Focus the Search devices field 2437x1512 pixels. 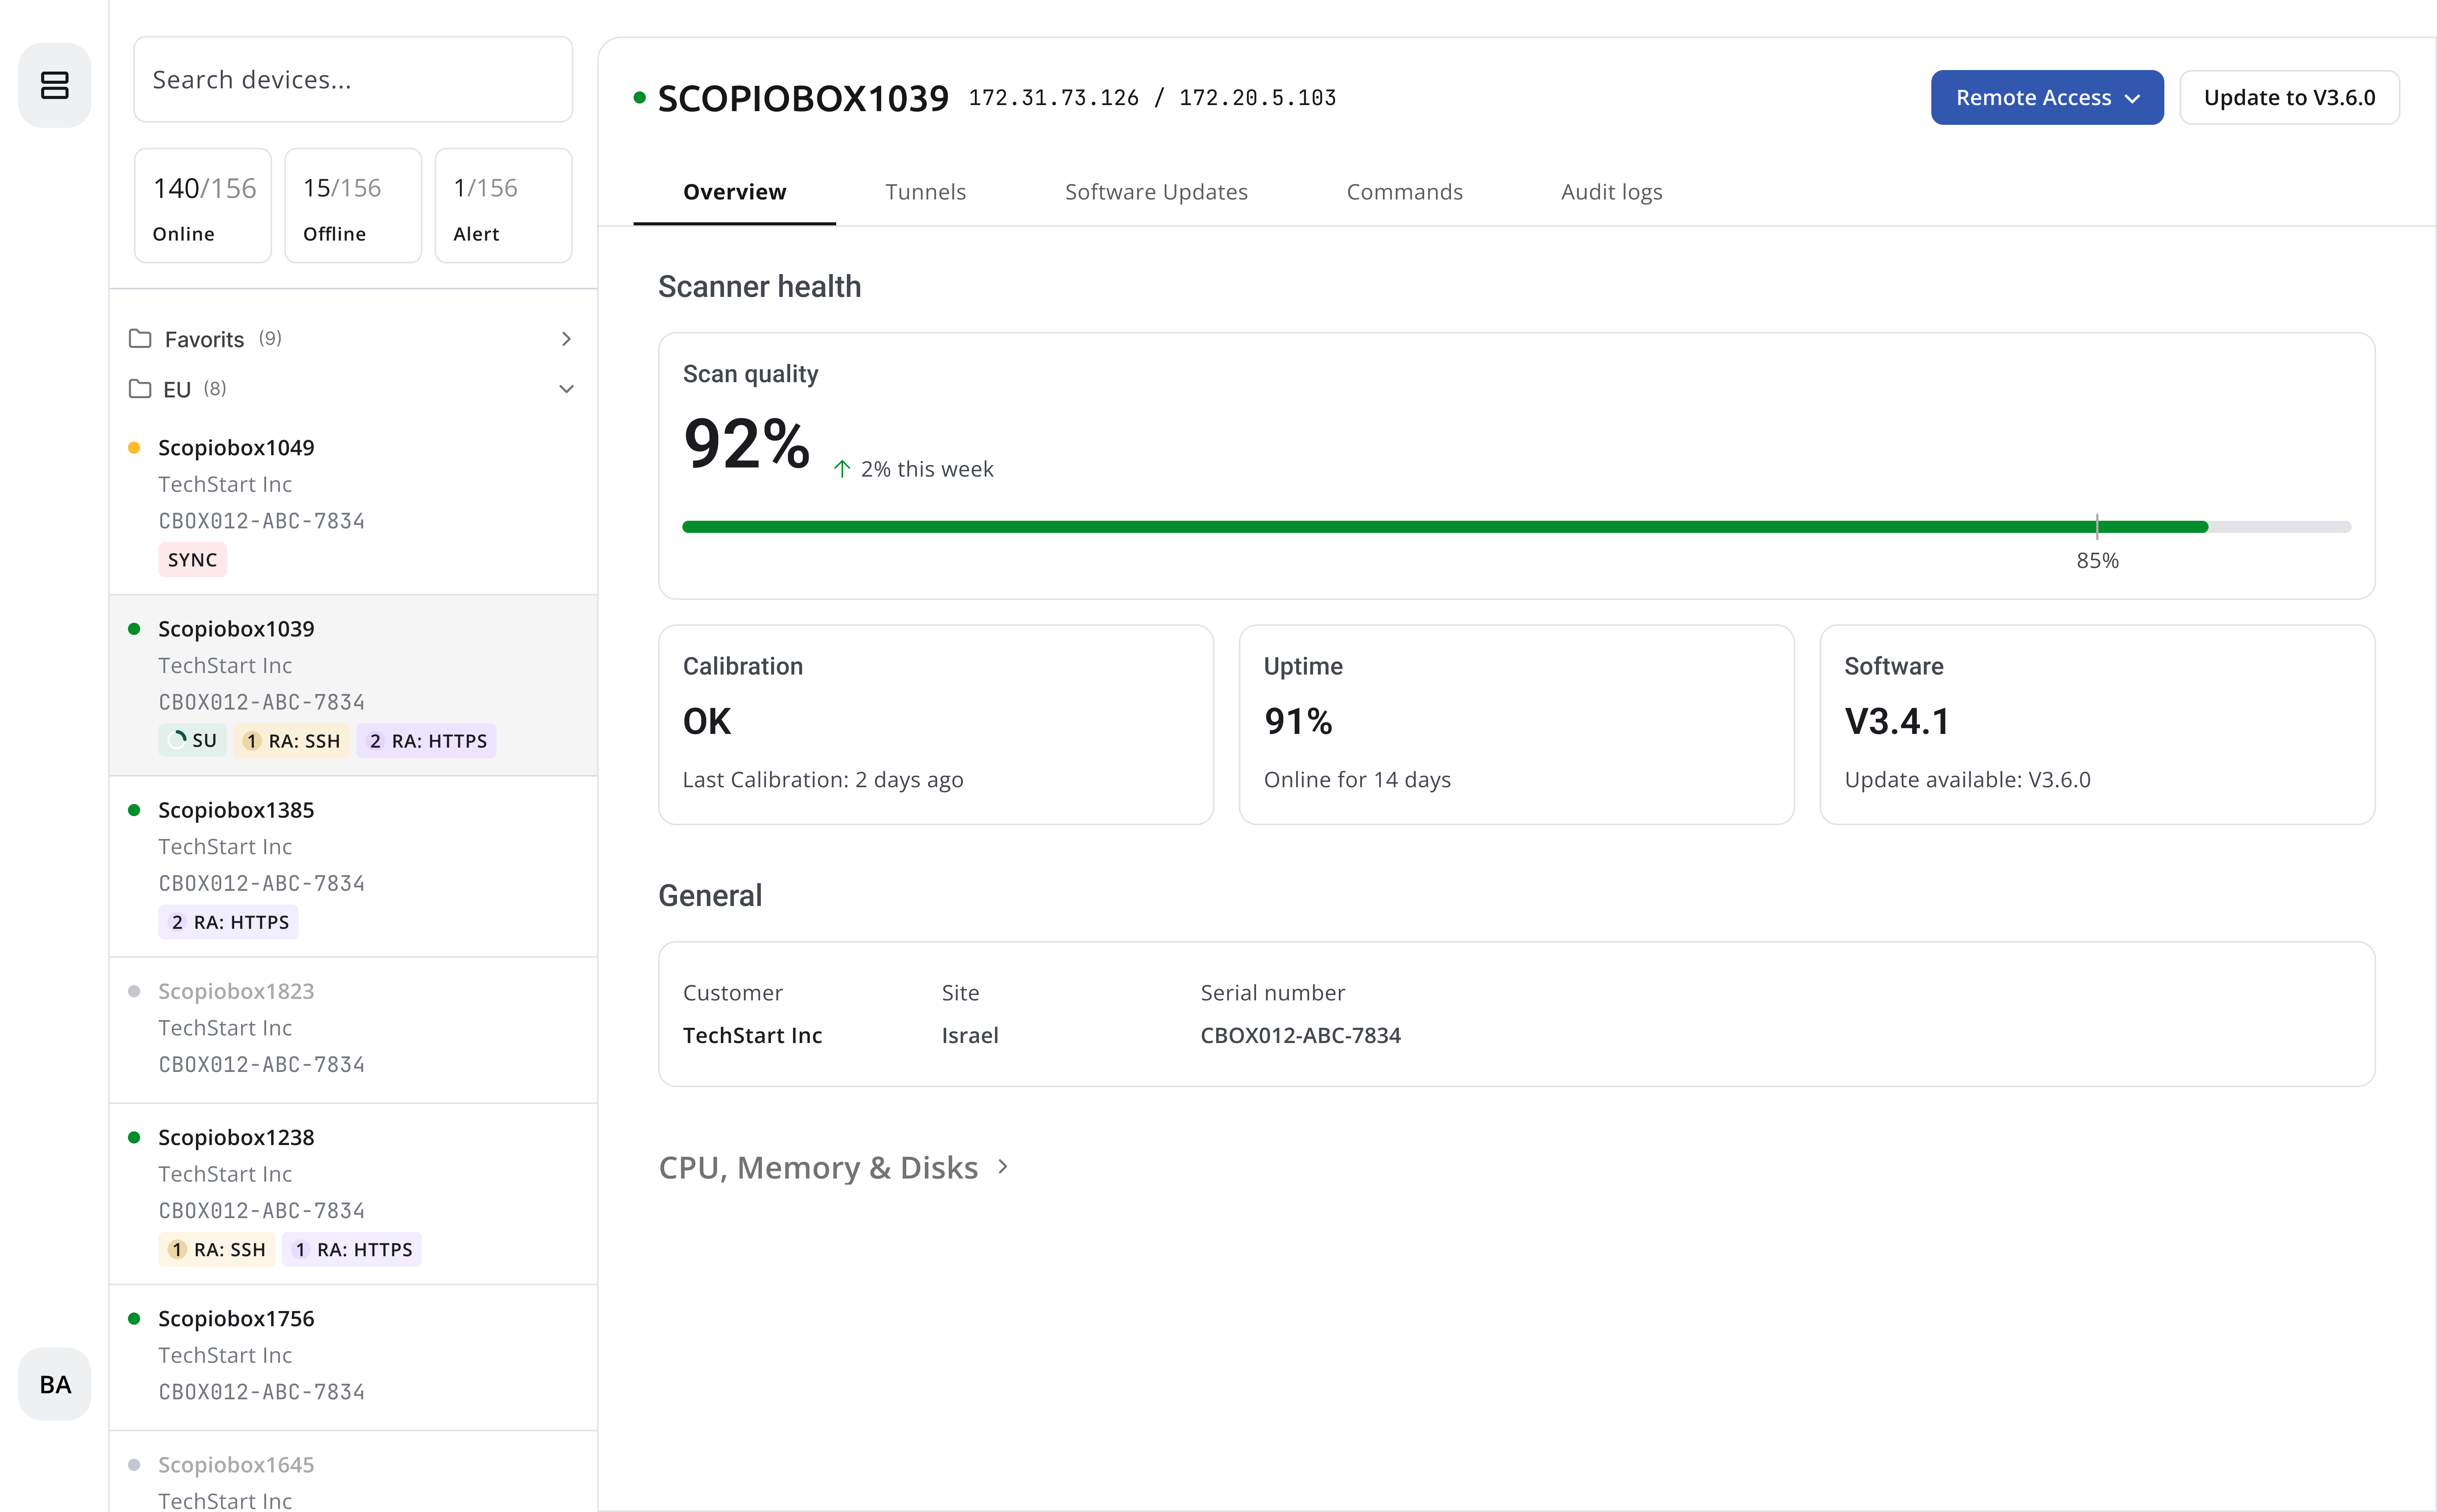point(353,80)
